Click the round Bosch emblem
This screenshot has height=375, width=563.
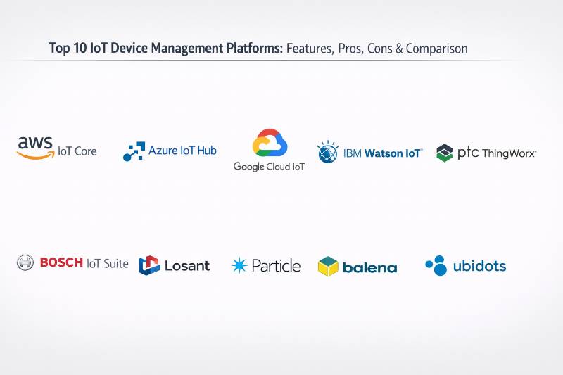coord(25,263)
